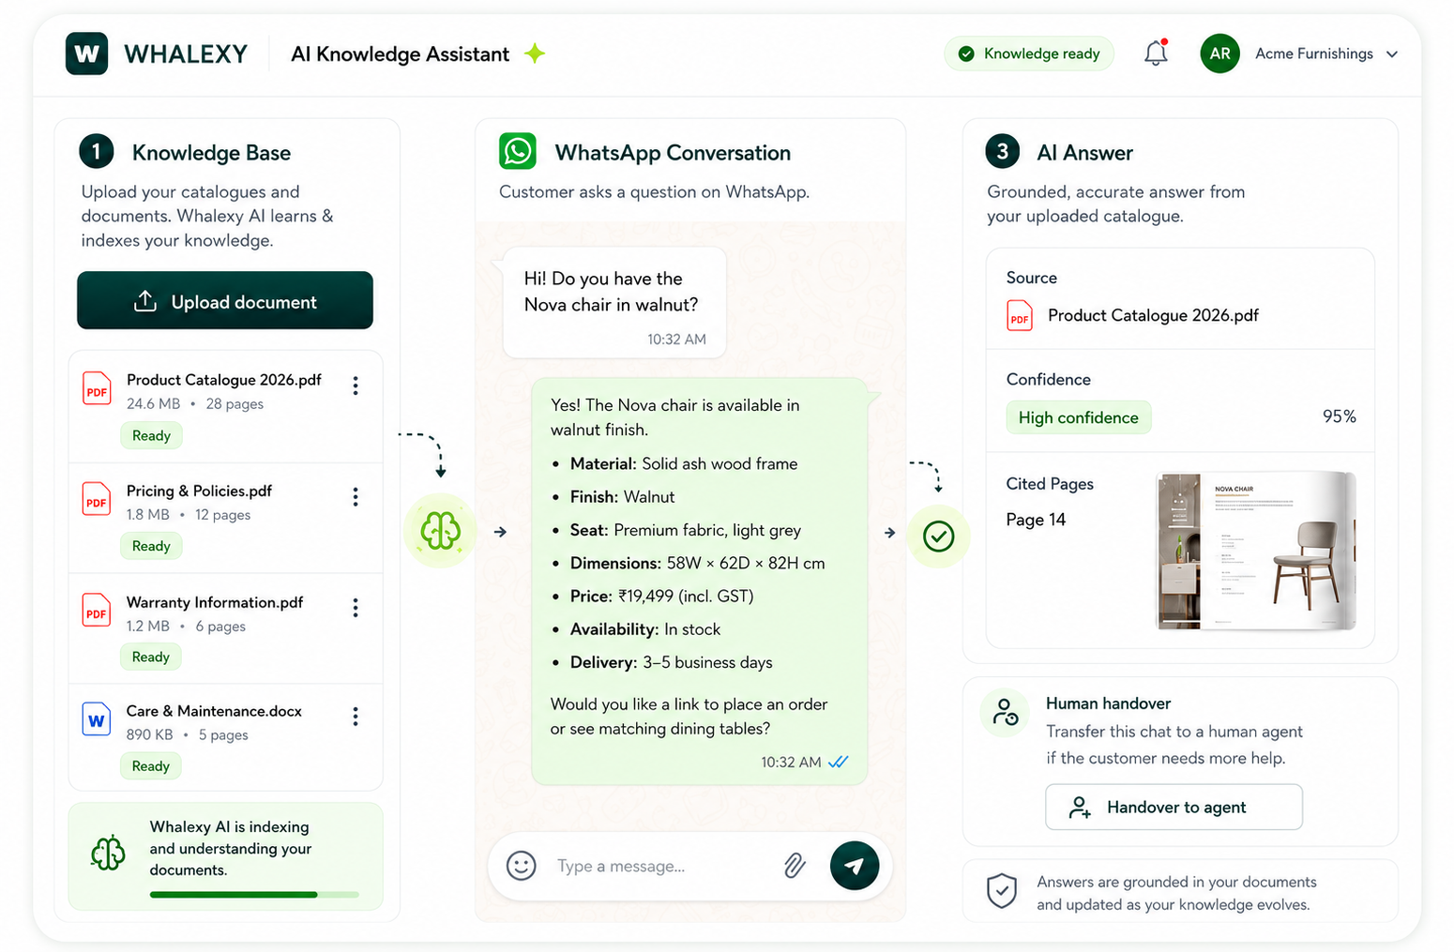Click the indexing progress bar
This screenshot has width=1454, height=952.
254,895
